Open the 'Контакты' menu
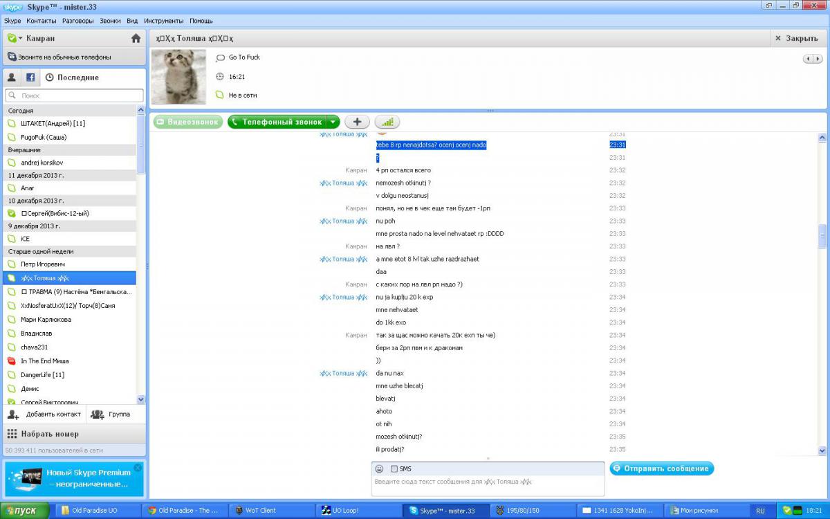The image size is (830, 519). [x=41, y=21]
